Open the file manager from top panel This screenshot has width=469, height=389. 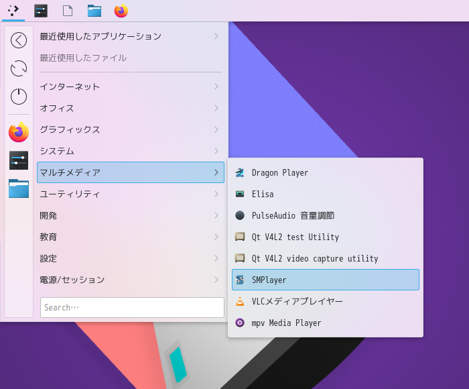(x=94, y=11)
